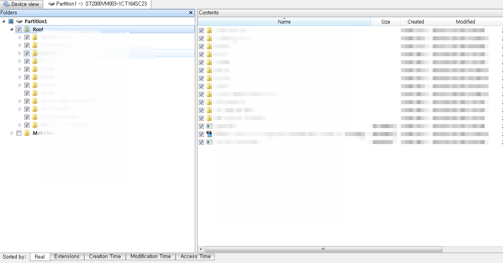
Task: Select the Real sorting tab
Action: click(x=40, y=257)
